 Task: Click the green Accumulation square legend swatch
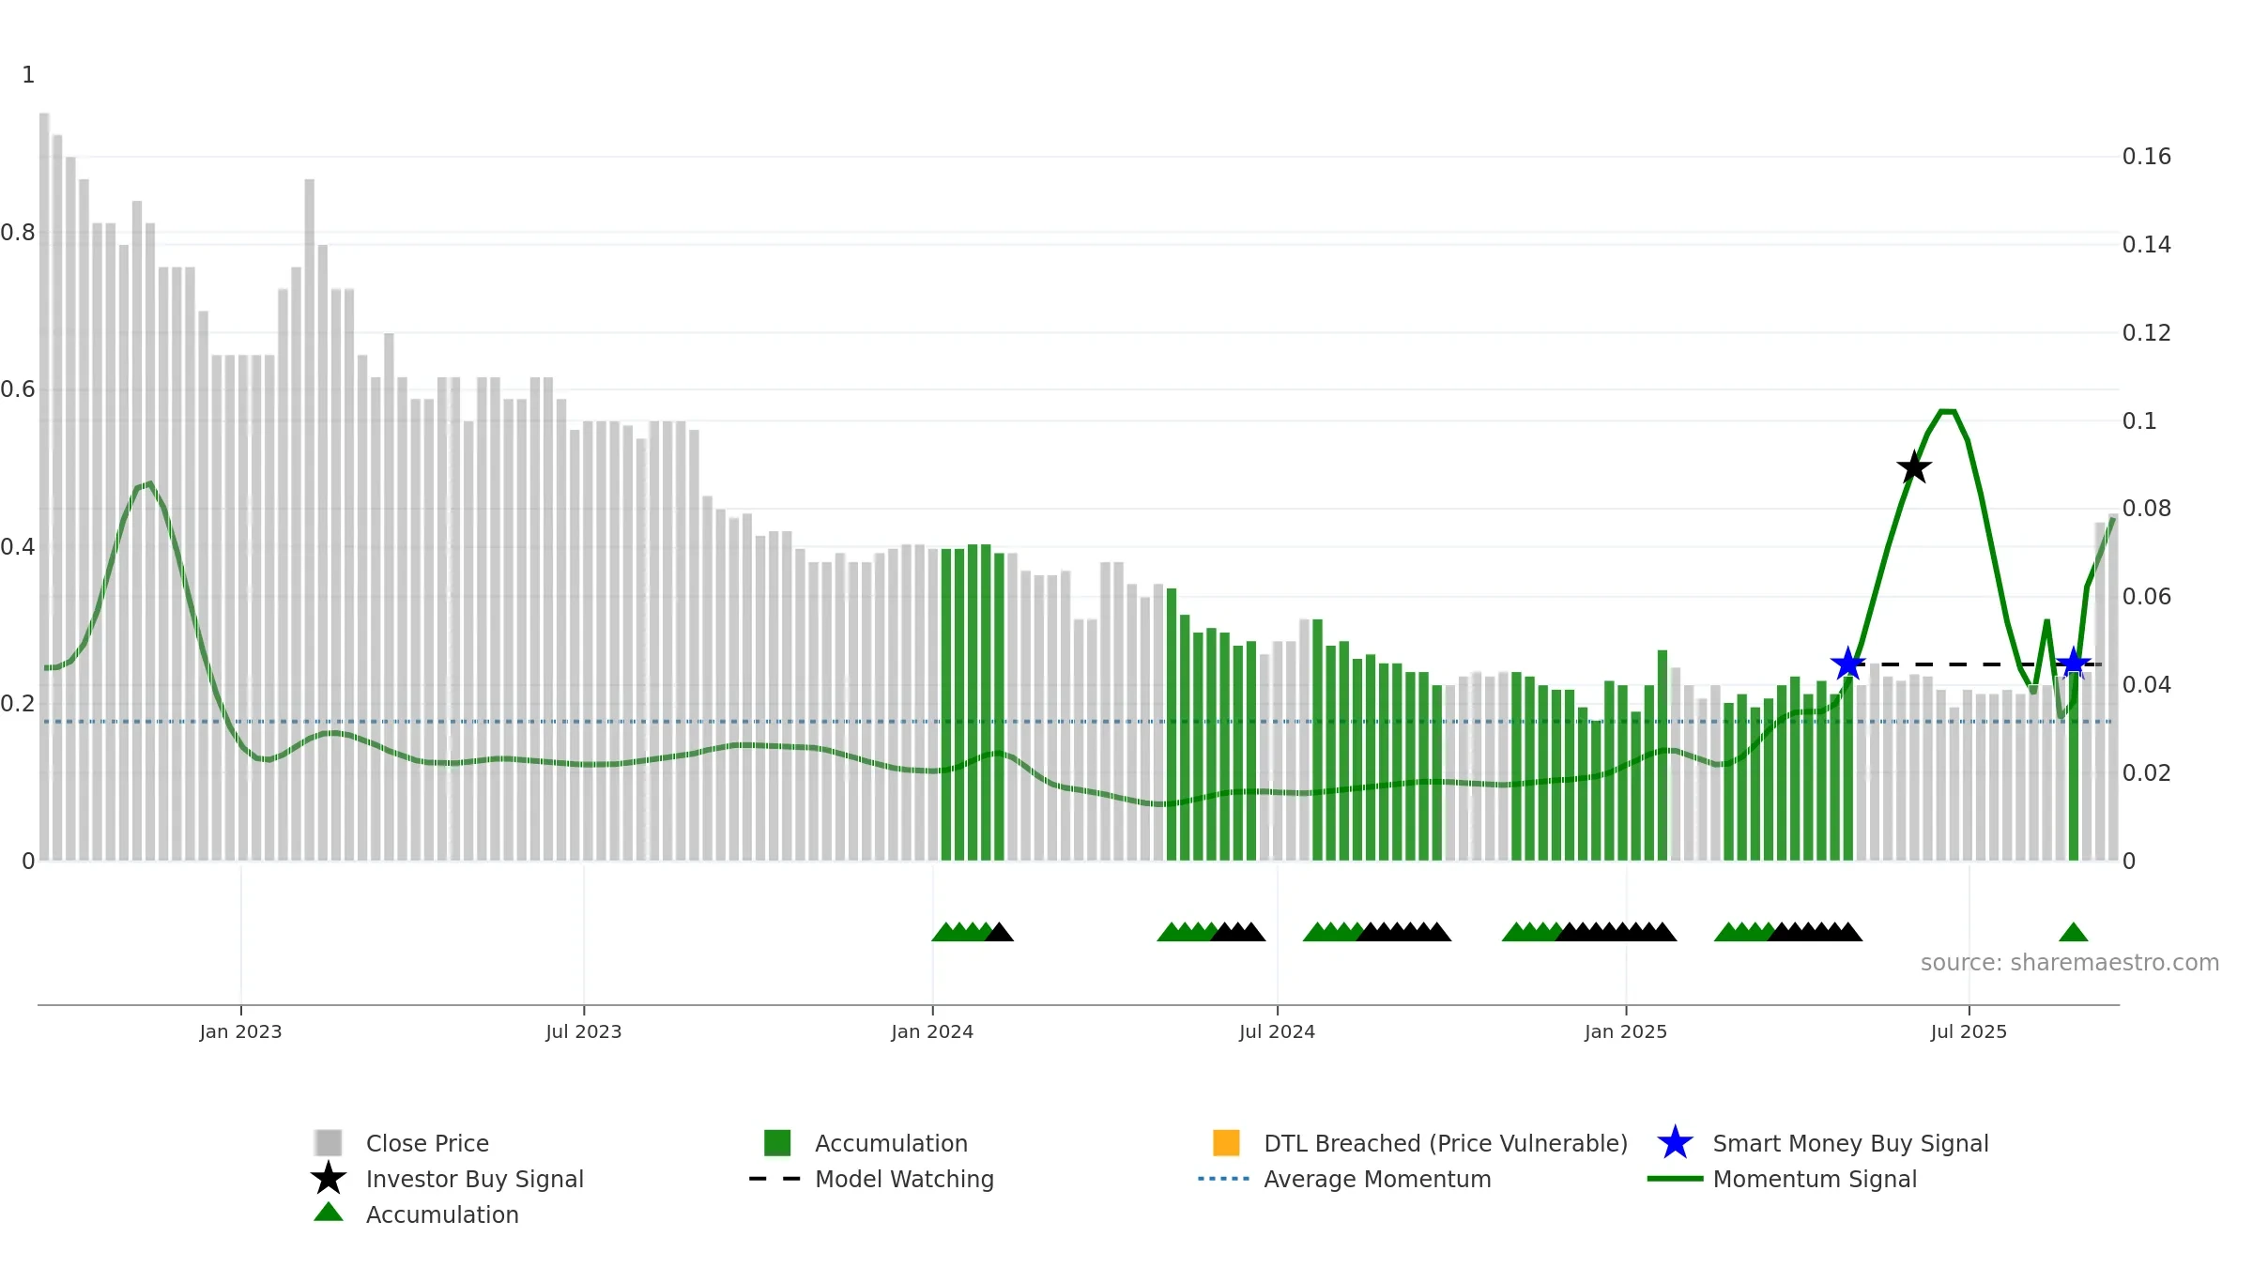[x=777, y=1143]
